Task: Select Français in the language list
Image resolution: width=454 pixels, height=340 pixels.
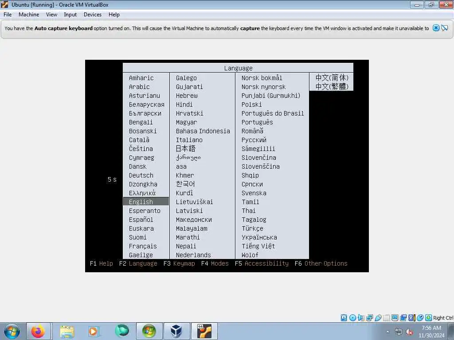Action: (x=143, y=246)
